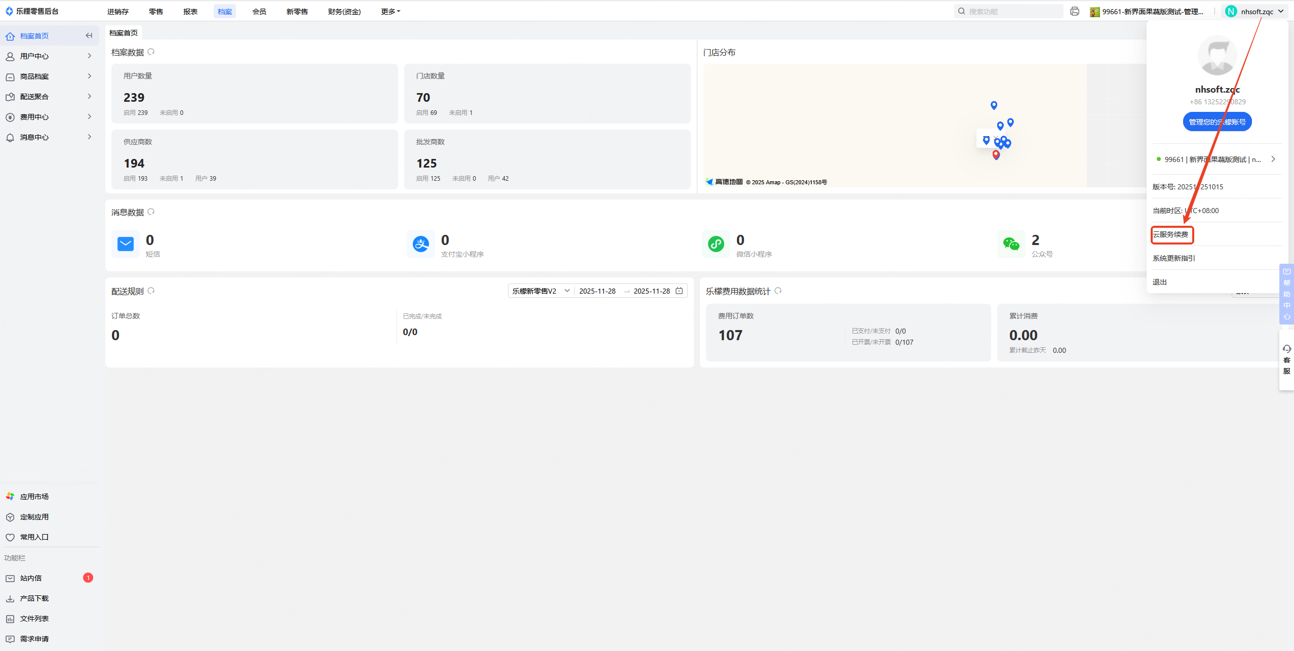
Task: Refresh the 档案数据 section
Action: (151, 52)
